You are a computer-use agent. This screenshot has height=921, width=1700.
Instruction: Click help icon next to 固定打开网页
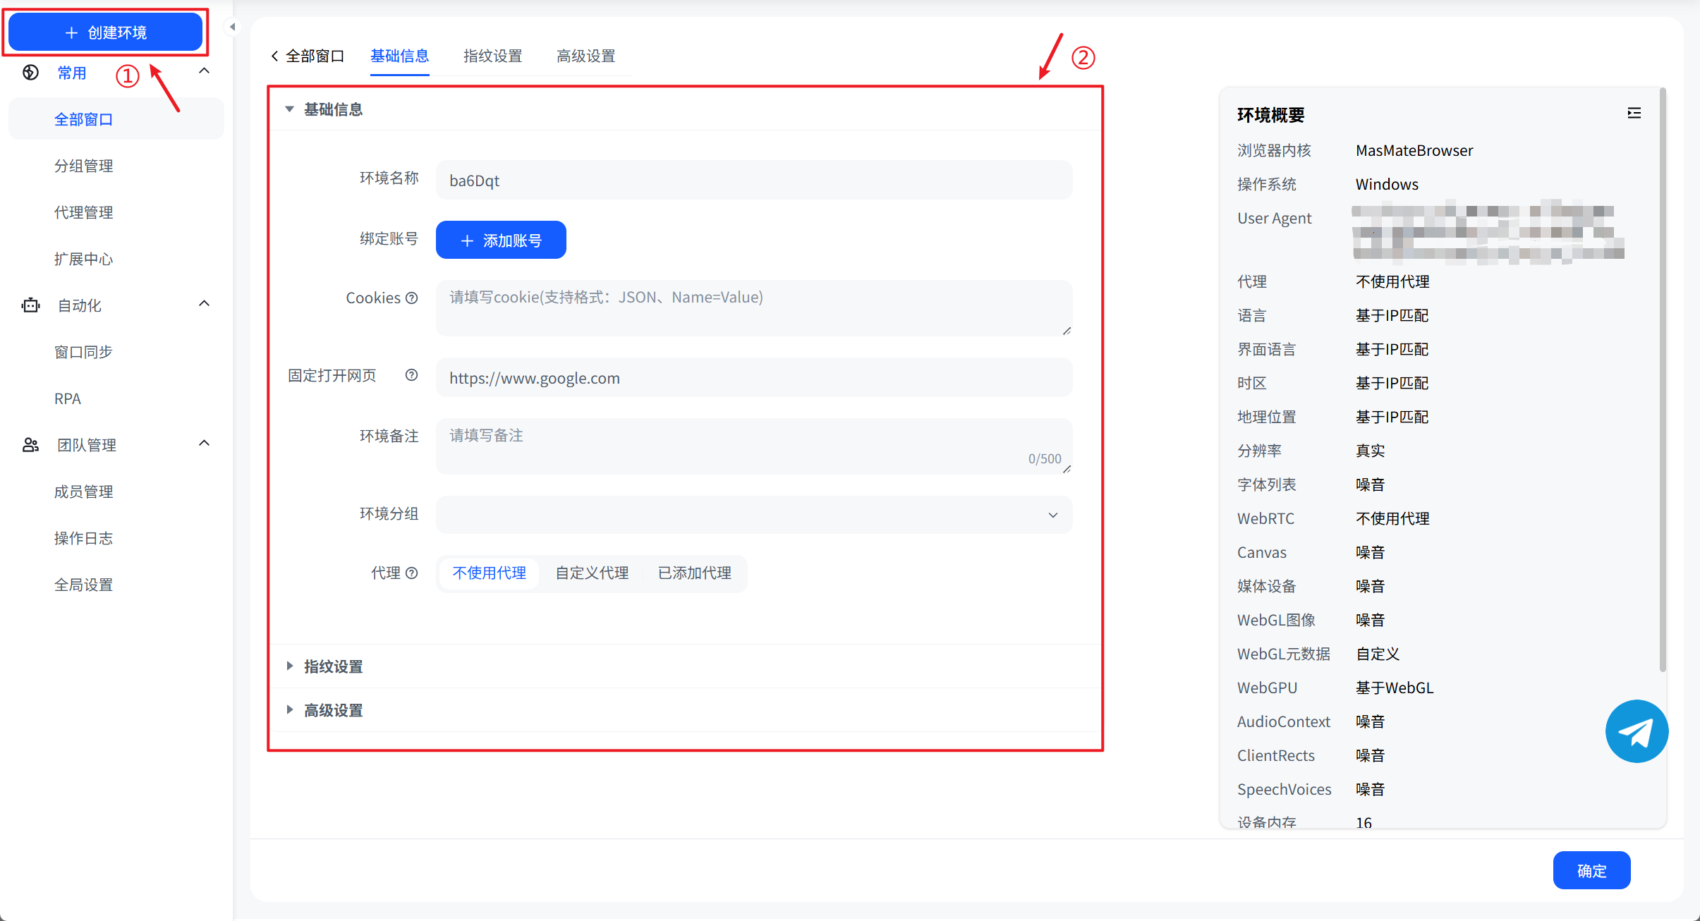pos(412,375)
